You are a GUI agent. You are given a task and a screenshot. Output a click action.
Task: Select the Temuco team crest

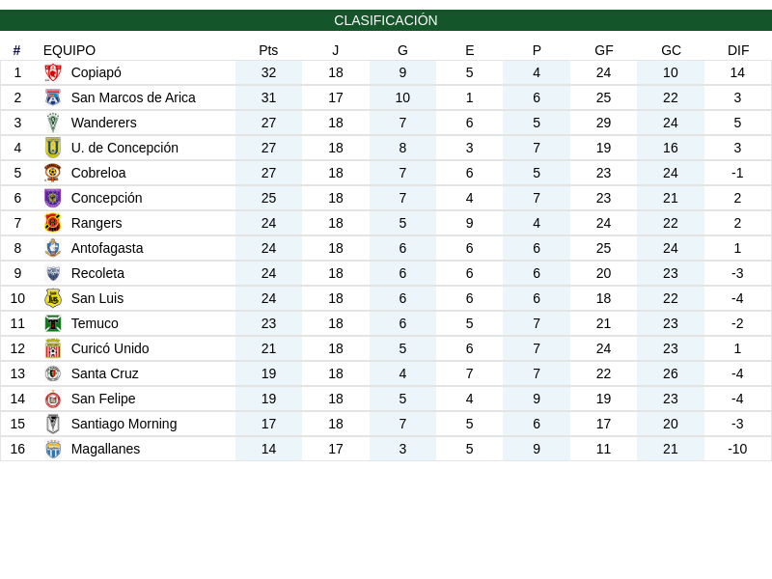coord(53,323)
